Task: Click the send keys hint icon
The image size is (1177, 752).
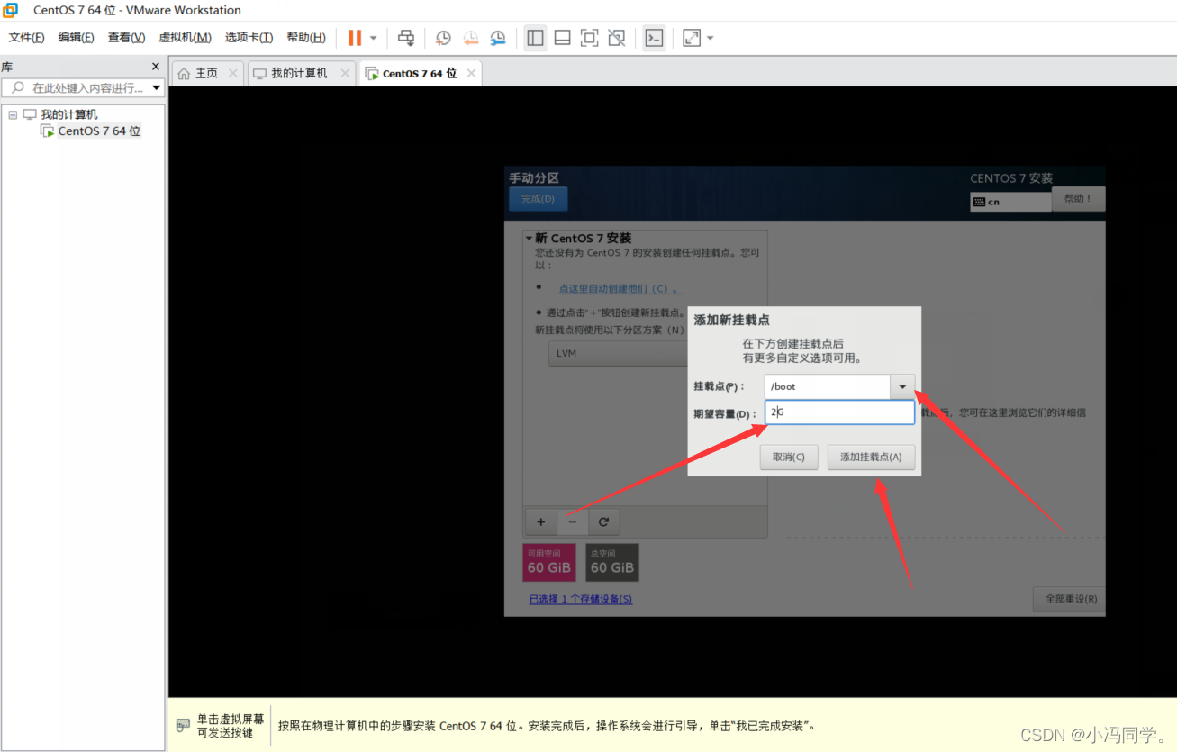Action: click(183, 725)
